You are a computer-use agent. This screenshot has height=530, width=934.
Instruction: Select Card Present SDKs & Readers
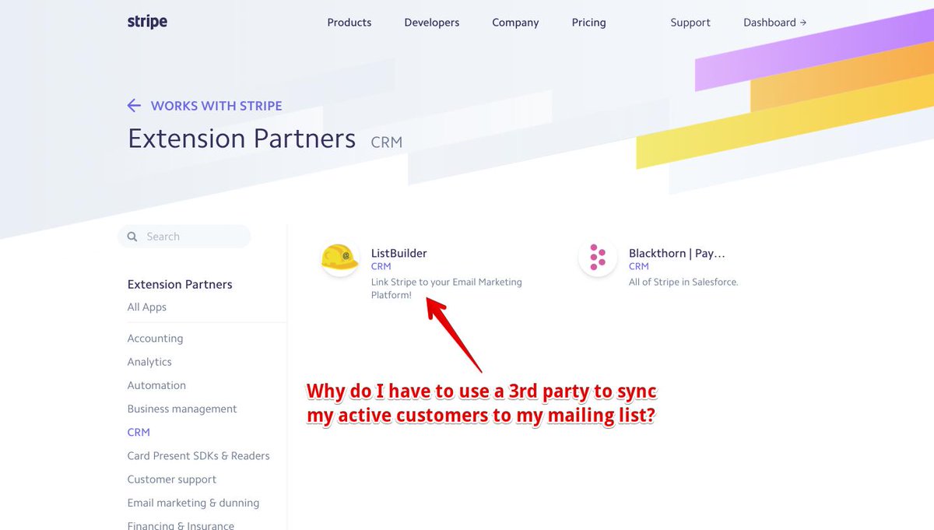pos(198,456)
